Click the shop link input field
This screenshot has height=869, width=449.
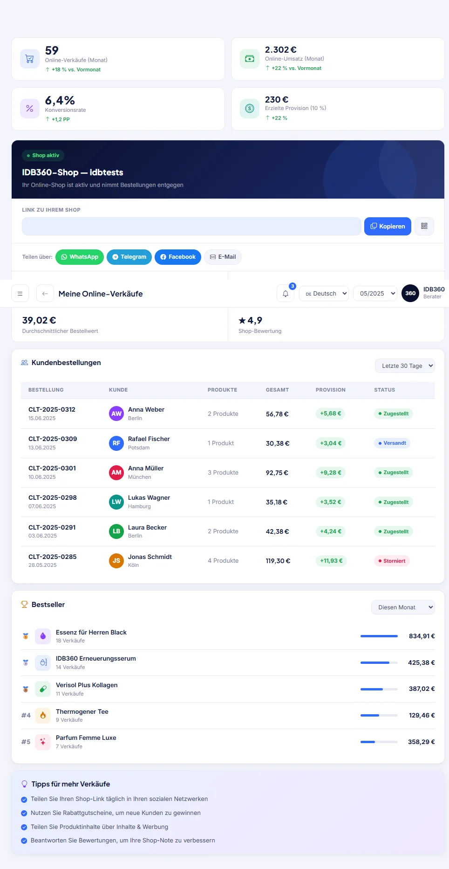(x=191, y=226)
